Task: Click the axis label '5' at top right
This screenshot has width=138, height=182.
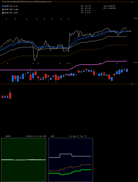Action: tap(132, 2)
